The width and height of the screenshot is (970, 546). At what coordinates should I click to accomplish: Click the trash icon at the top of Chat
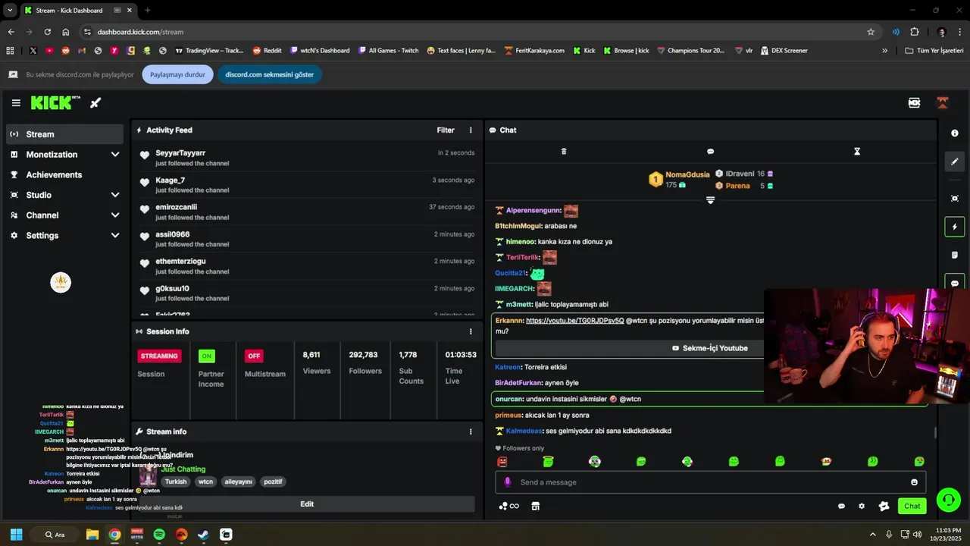pyautogui.click(x=564, y=152)
